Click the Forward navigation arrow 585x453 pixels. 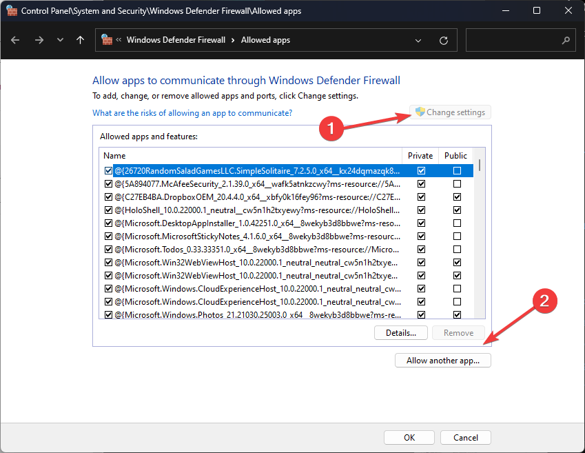(39, 40)
